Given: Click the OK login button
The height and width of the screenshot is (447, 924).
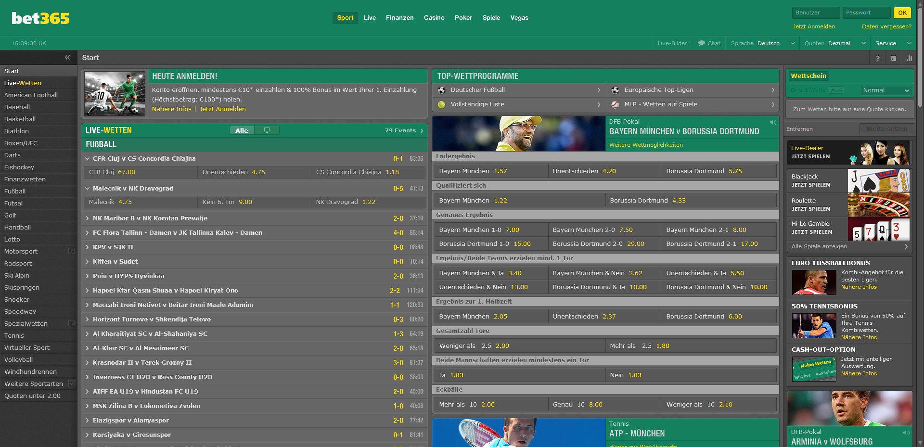Looking at the screenshot, I should point(902,13).
